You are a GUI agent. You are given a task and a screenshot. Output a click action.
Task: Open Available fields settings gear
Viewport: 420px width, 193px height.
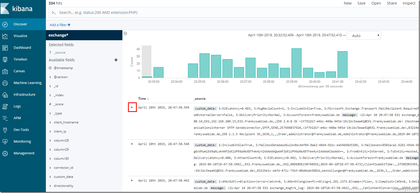coord(116,60)
